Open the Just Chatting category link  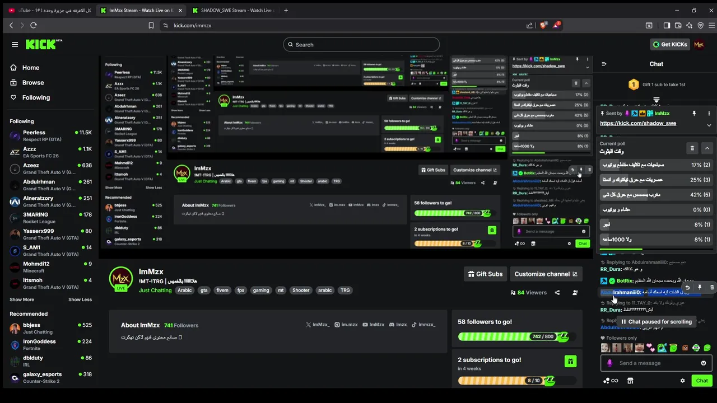[x=155, y=290]
